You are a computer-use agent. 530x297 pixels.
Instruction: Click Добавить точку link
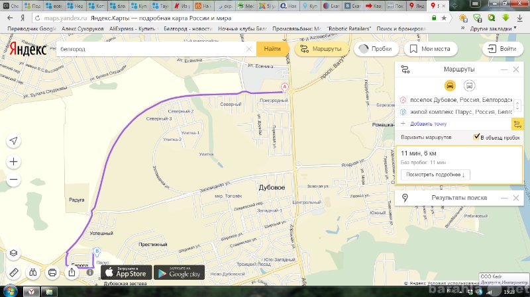tap(428, 124)
